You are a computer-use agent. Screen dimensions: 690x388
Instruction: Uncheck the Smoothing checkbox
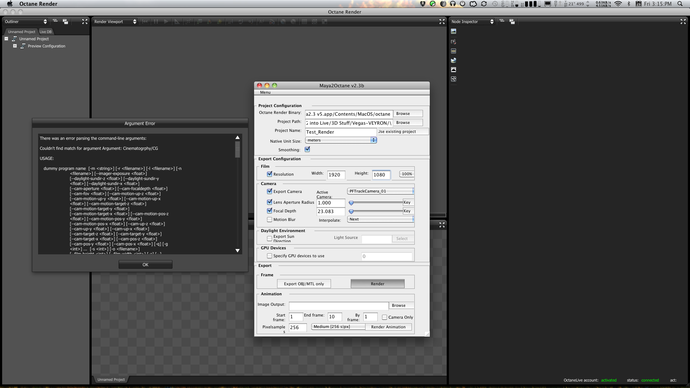click(307, 149)
